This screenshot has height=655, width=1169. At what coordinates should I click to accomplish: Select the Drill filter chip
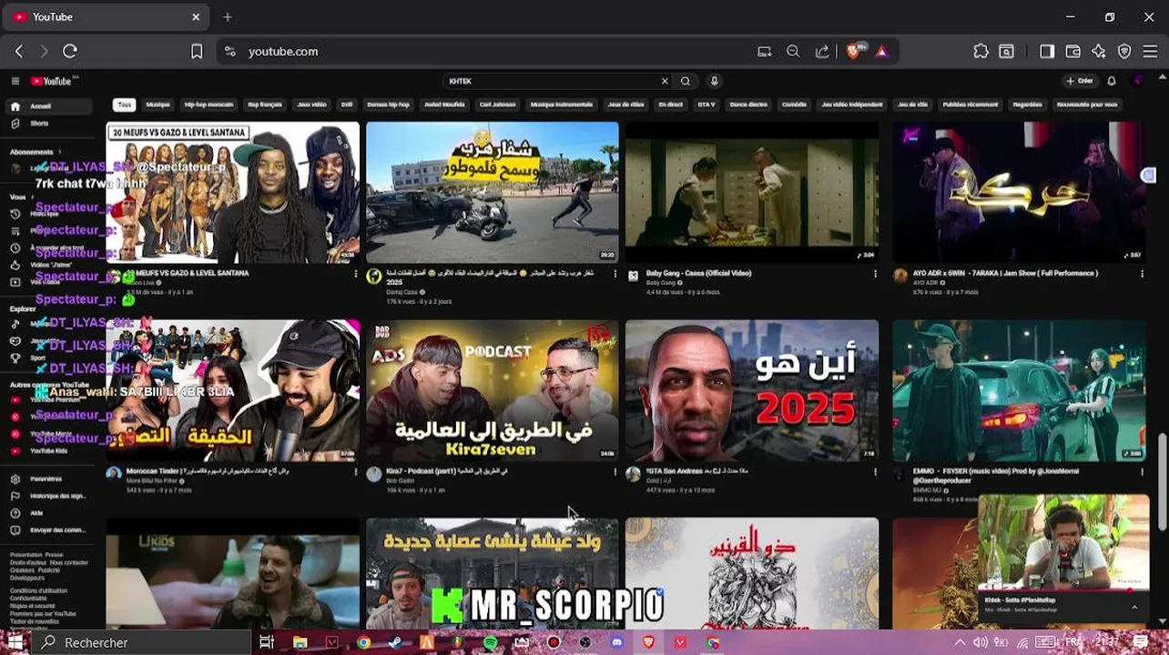[x=347, y=105]
